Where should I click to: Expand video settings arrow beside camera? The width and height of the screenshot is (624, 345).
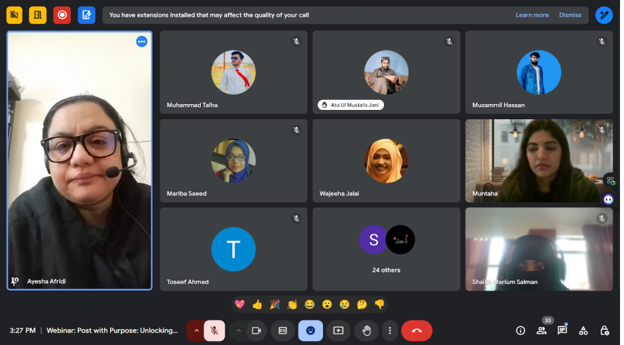pos(238,330)
